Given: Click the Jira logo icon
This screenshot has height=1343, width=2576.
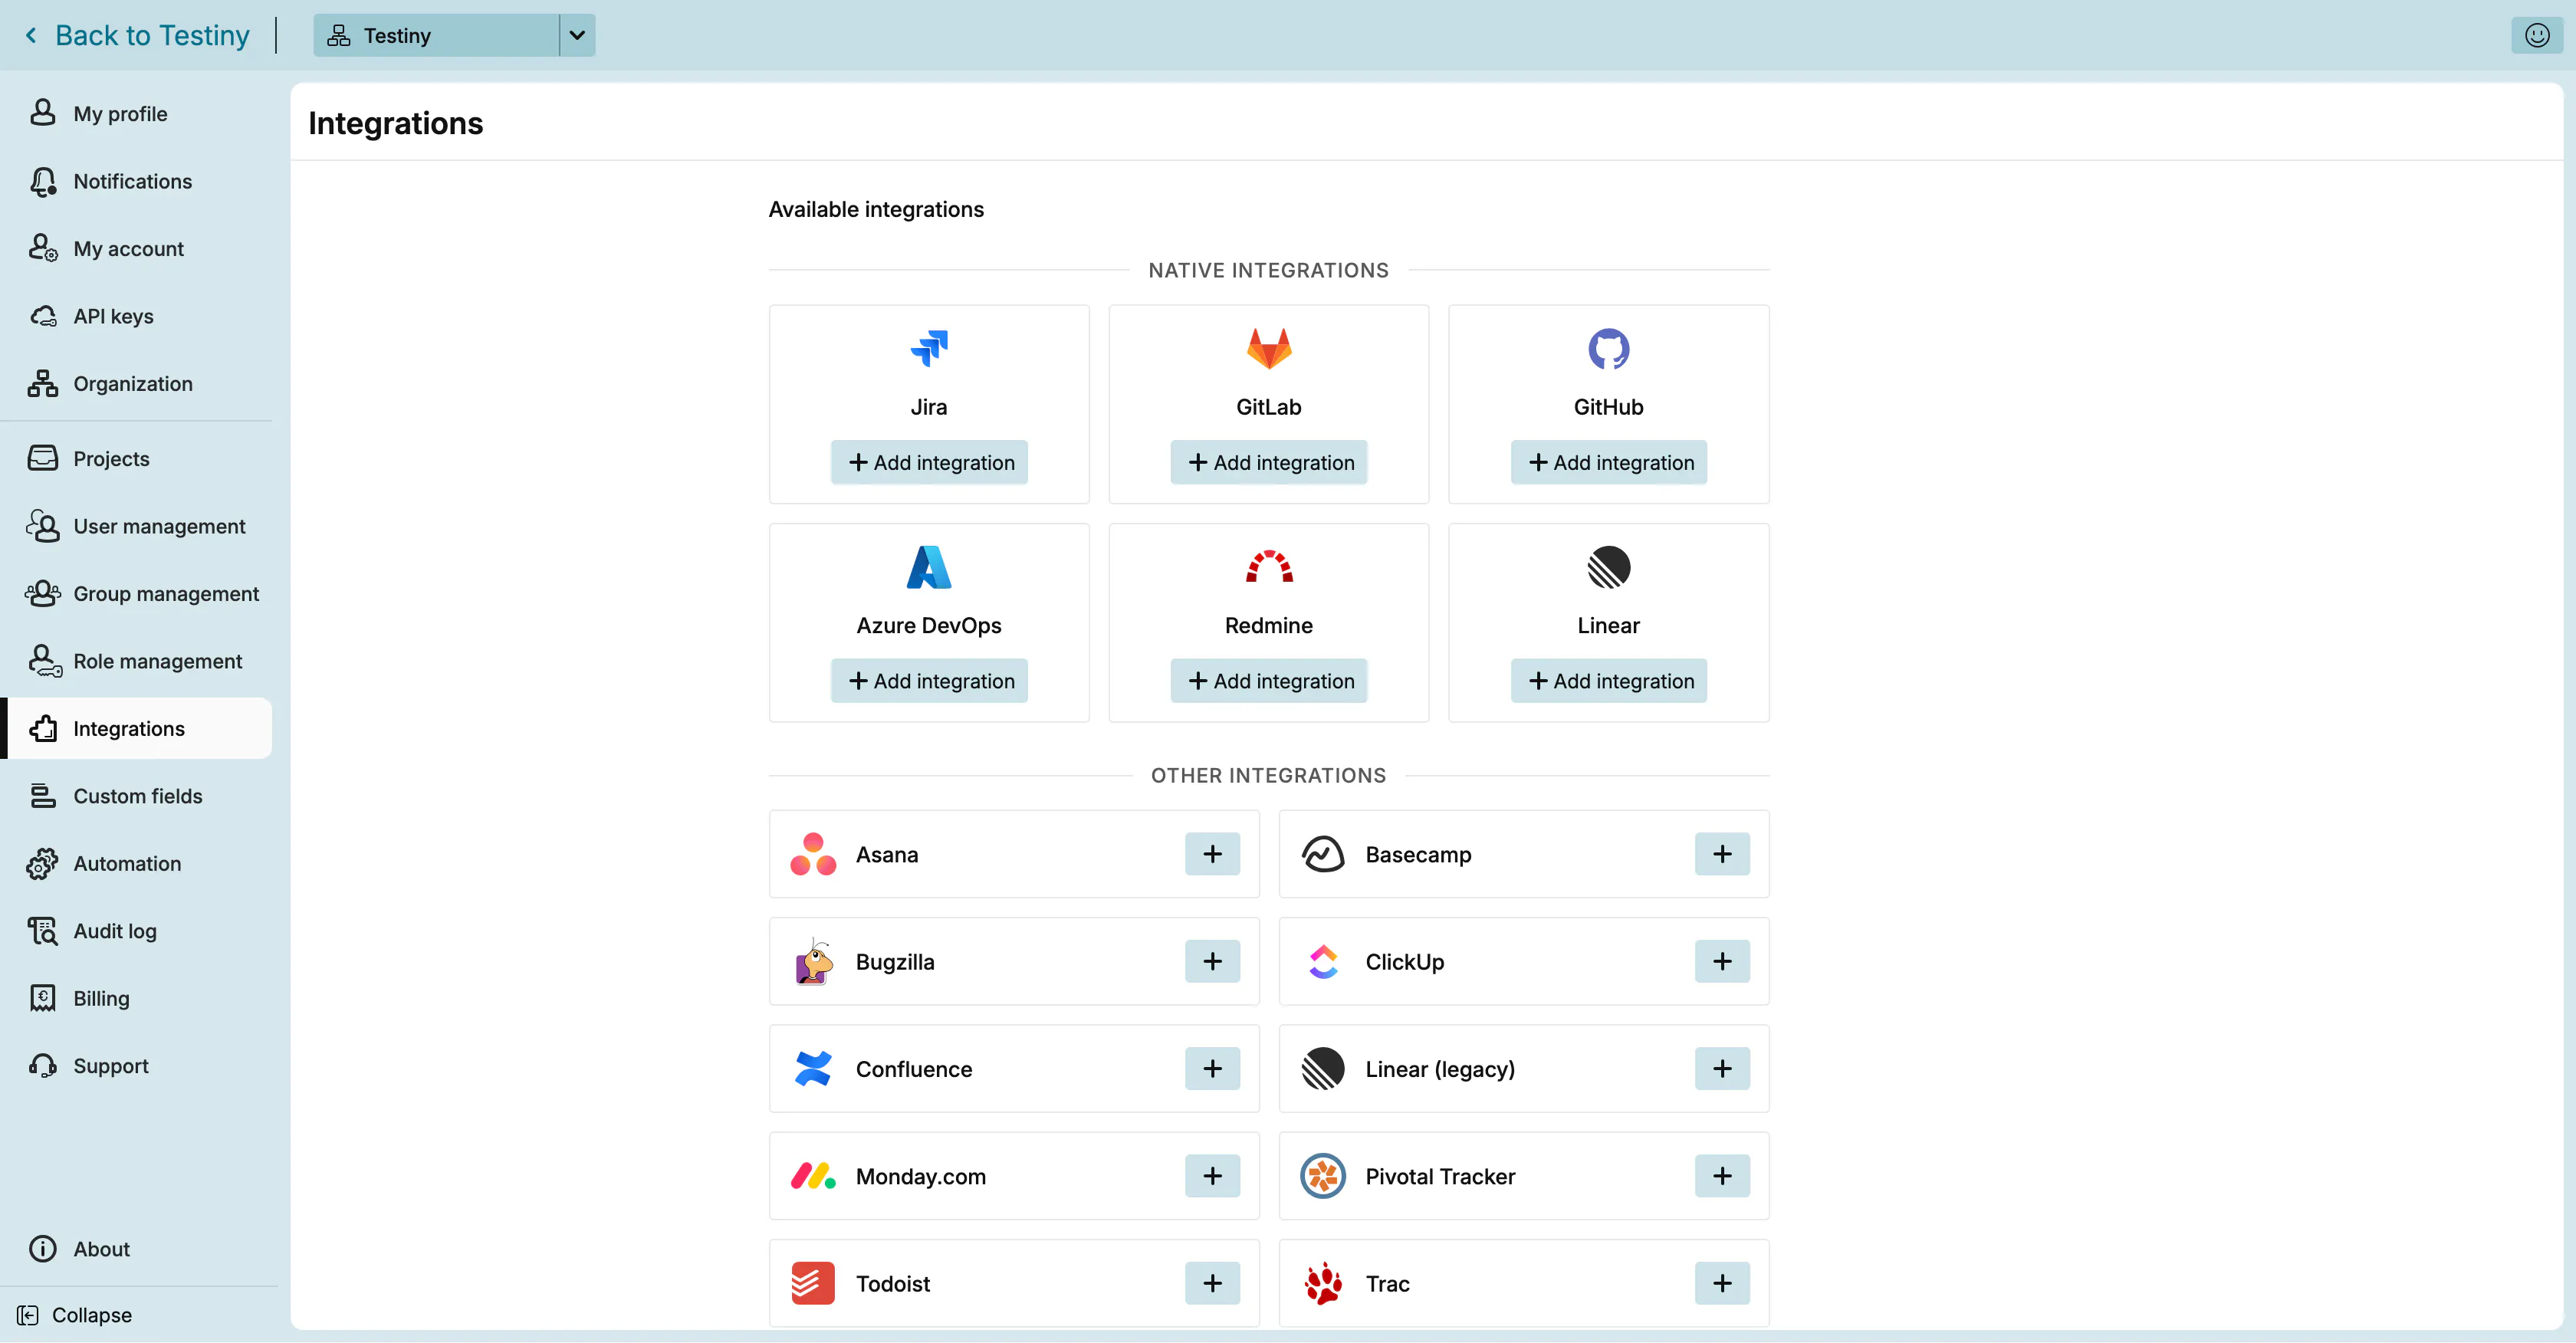Looking at the screenshot, I should tap(929, 348).
